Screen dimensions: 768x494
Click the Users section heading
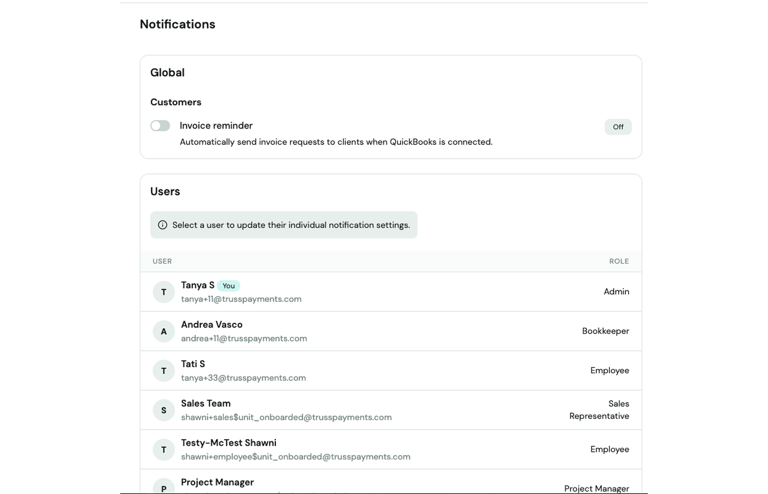pos(165,192)
